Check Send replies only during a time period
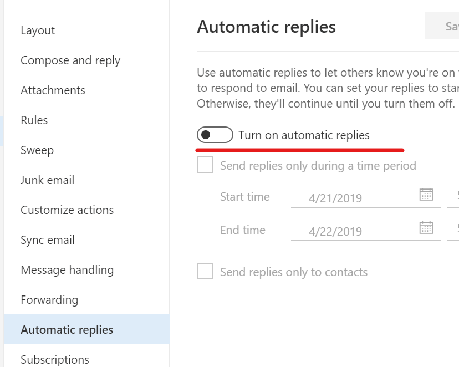Viewport: 459px width, 367px height. 205,165
